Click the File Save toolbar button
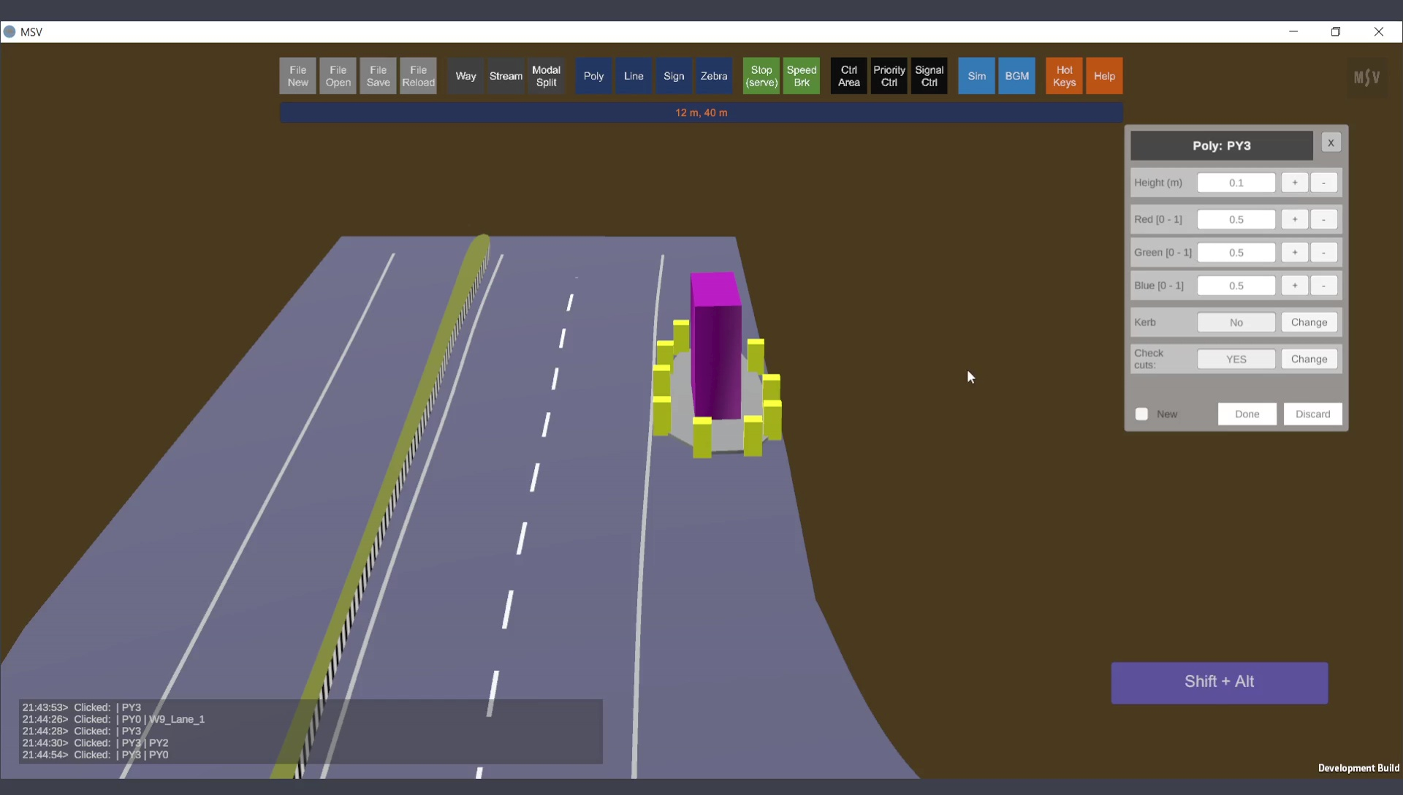The height and width of the screenshot is (795, 1403). 378,76
